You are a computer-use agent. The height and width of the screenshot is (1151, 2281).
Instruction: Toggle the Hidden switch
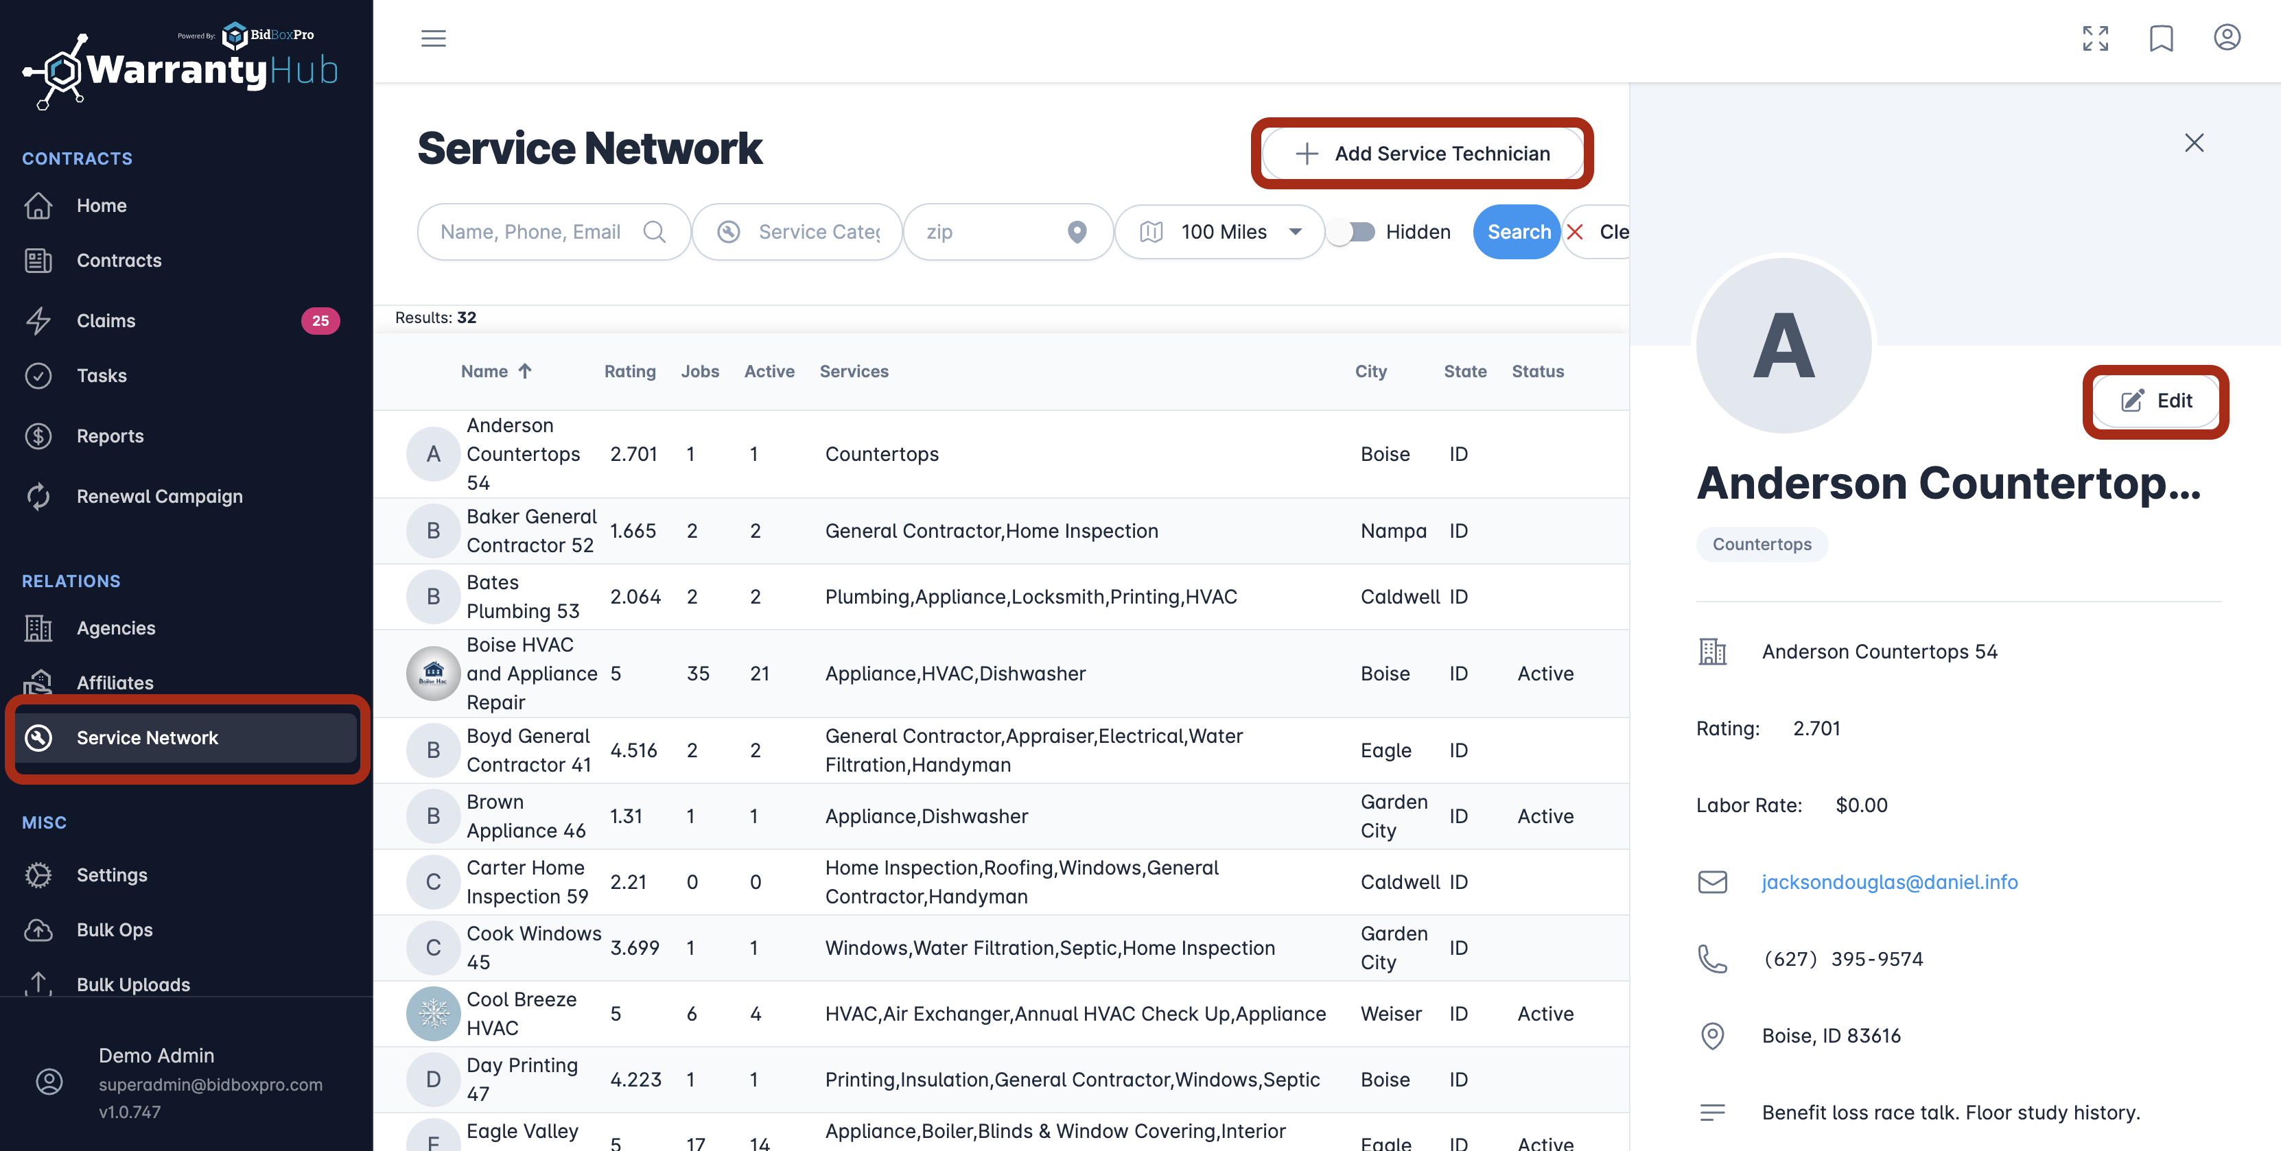pos(1352,232)
